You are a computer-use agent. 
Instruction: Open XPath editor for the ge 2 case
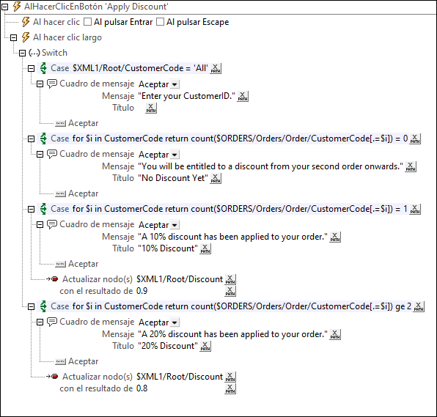tap(419, 306)
